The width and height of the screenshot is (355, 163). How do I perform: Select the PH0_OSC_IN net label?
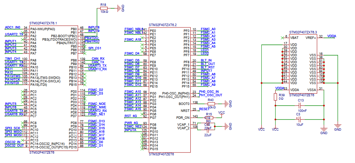click(209, 91)
